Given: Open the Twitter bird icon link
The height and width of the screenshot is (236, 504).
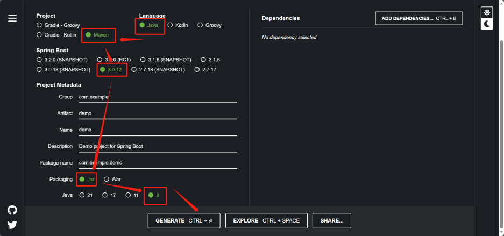Looking at the screenshot, I should pyautogui.click(x=12, y=225).
